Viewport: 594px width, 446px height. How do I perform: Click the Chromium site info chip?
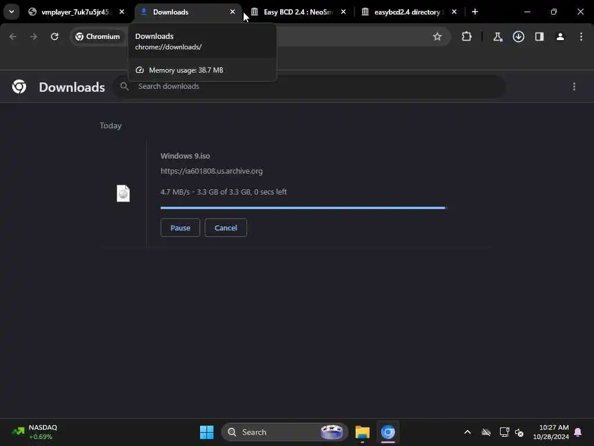(x=97, y=37)
